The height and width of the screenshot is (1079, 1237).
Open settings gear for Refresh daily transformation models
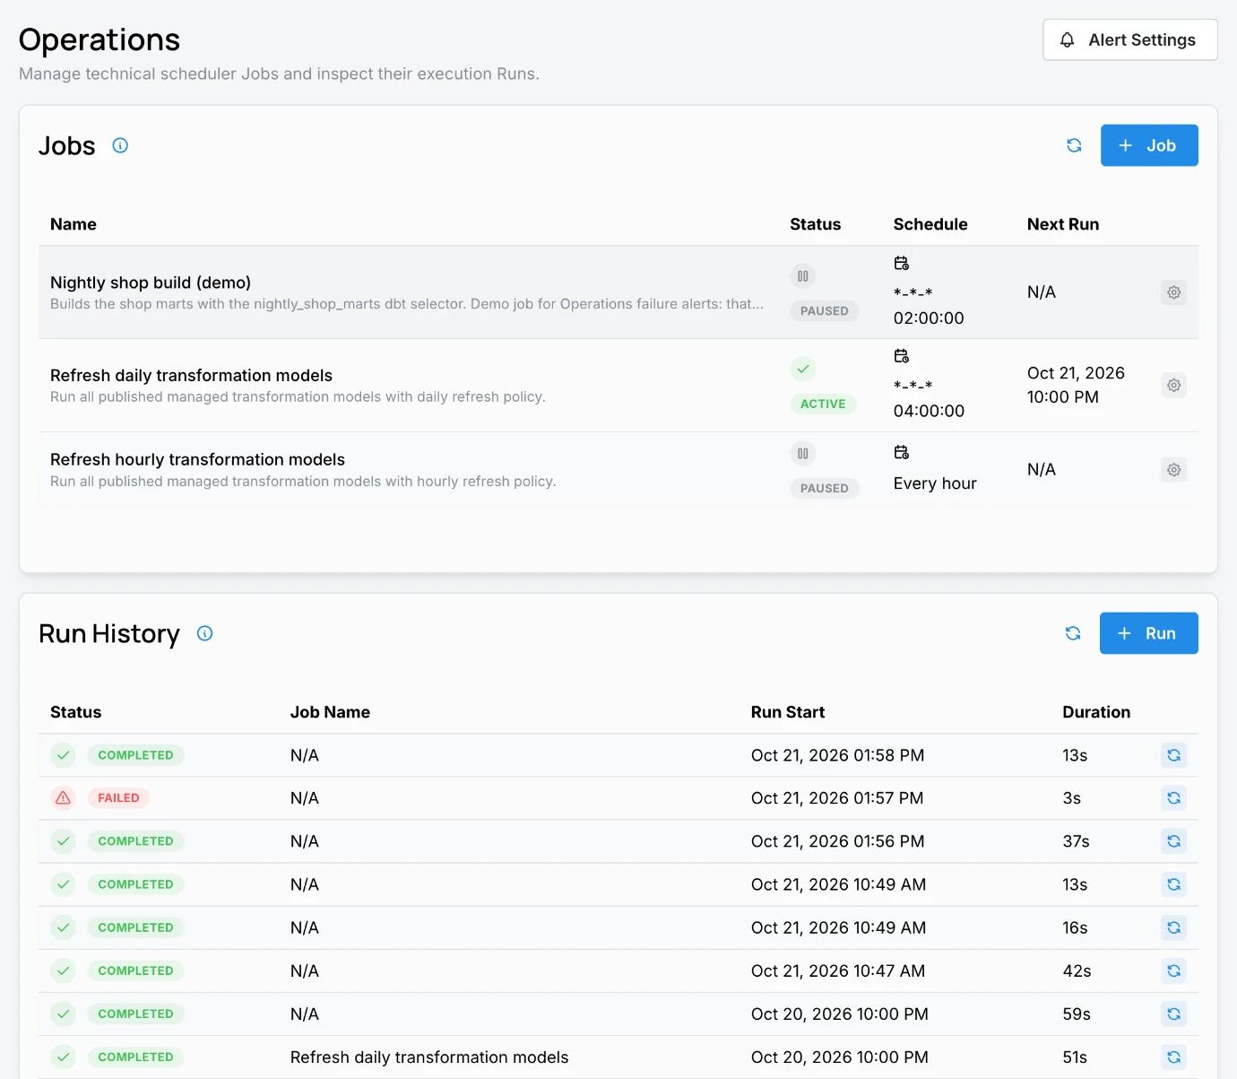point(1173,386)
